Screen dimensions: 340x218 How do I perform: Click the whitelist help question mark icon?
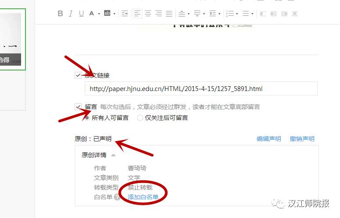click(117, 197)
